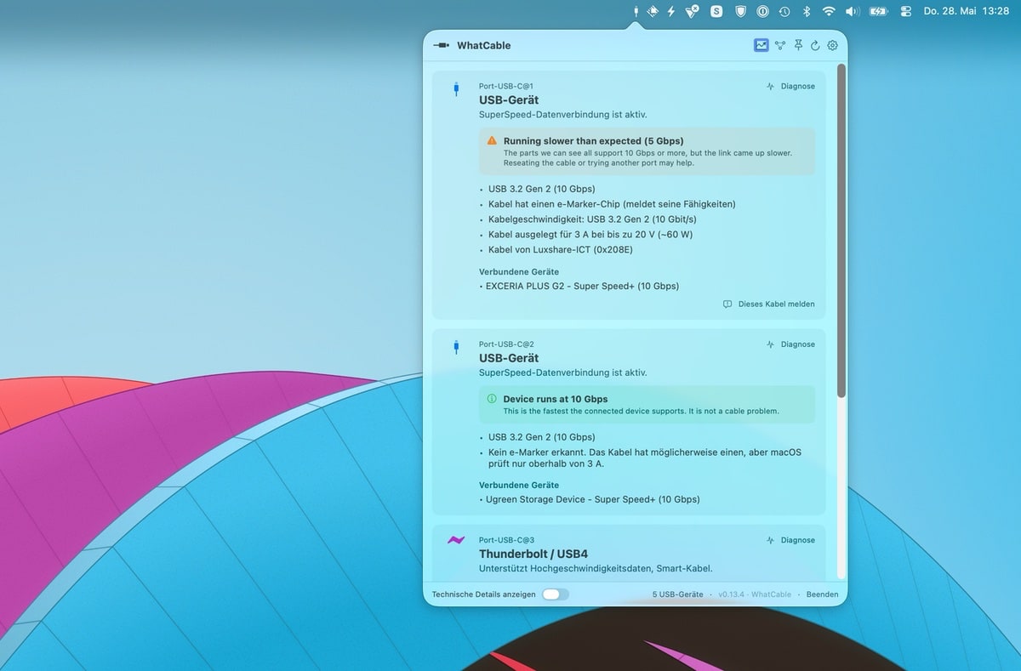Open the menu bar icon with x badge
The height and width of the screenshot is (671, 1021).
click(x=693, y=11)
